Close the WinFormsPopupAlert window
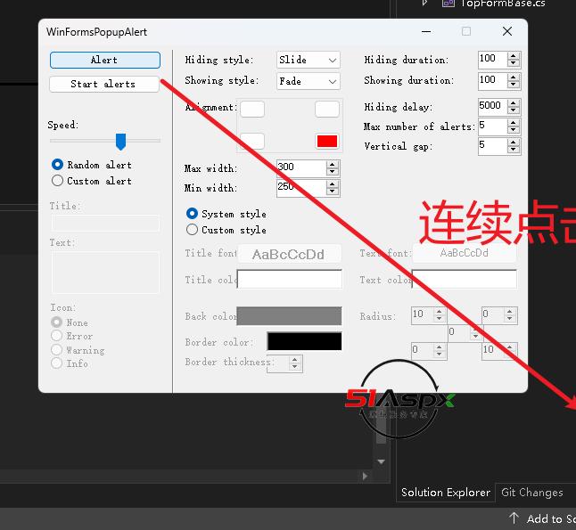This screenshot has height=530, width=576. coord(507,31)
